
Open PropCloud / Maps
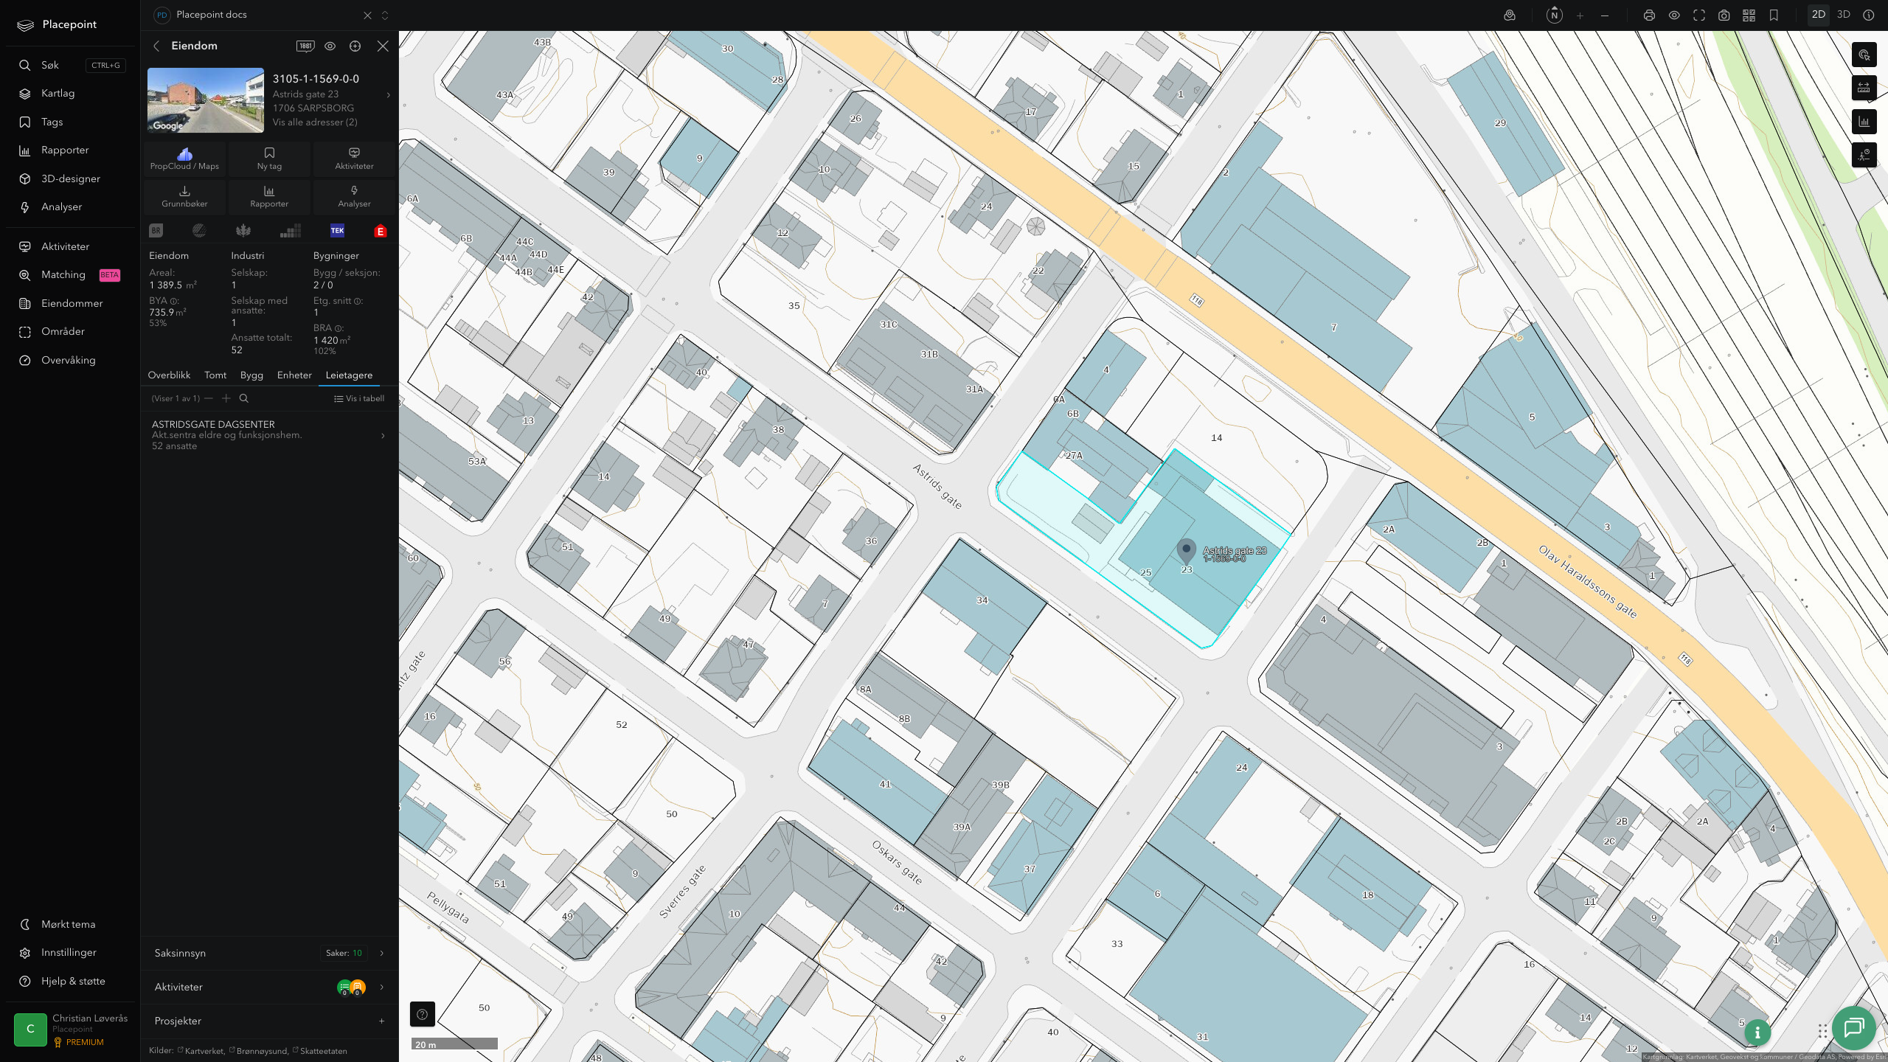tap(184, 159)
